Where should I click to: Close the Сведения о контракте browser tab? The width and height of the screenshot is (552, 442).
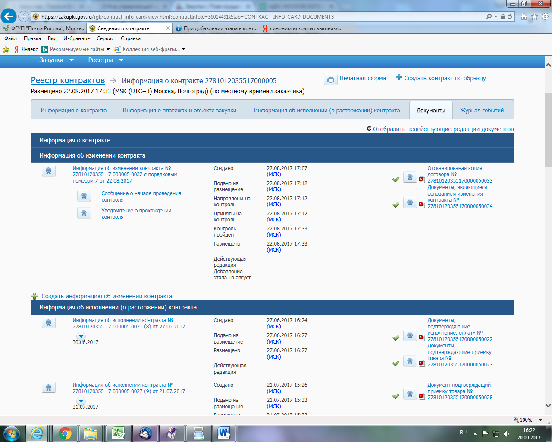coord(168,28)
